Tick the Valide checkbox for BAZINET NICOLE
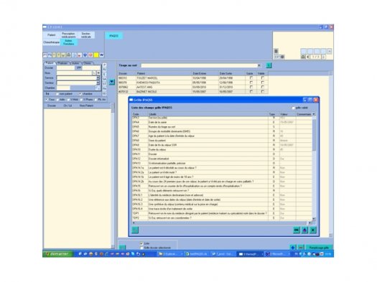 pyautogui.click(x=263, y=92)
